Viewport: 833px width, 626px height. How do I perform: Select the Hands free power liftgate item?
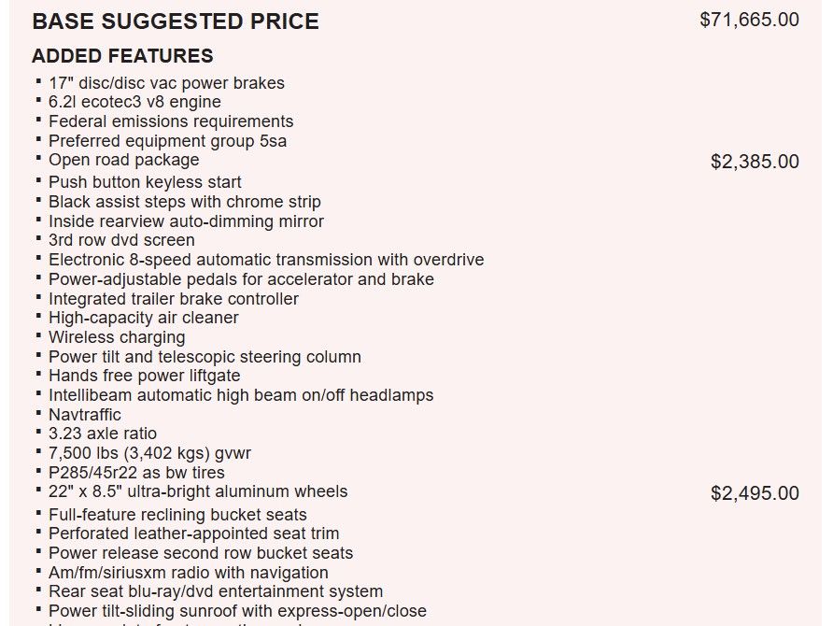click(x=144, y=376)
